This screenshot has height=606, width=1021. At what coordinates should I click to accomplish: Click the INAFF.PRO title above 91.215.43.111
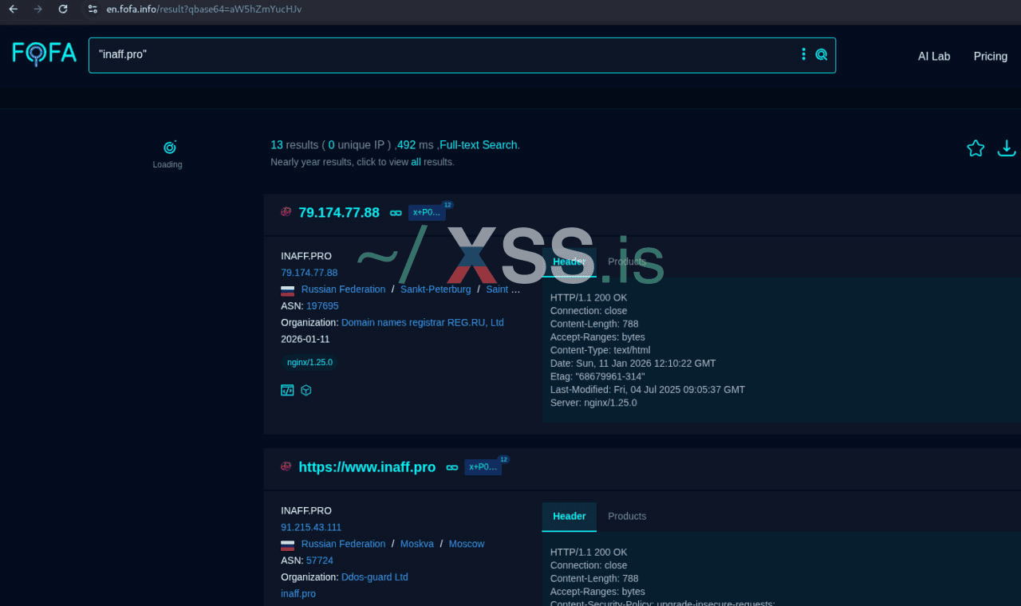[x=306, y=510]
